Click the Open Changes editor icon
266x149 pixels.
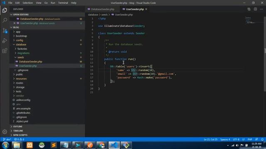click(249, 9)
